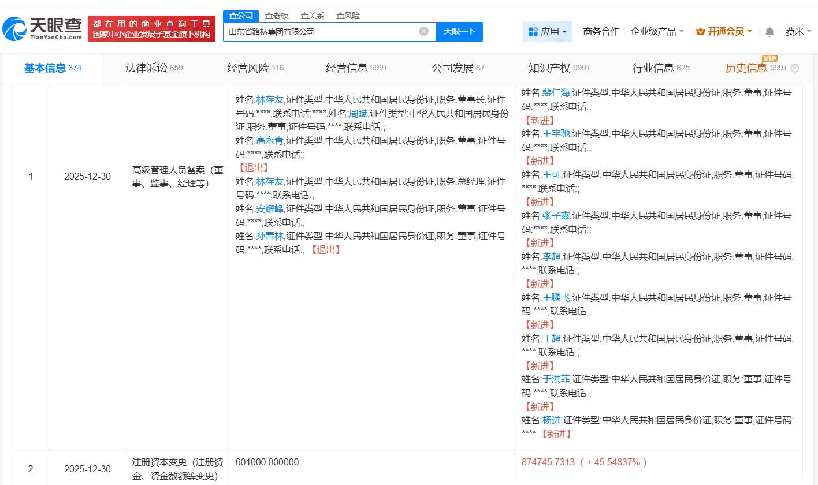Expand the 费米 user account menu
This screenshot has height=485, width=818.
click(799, 32)
